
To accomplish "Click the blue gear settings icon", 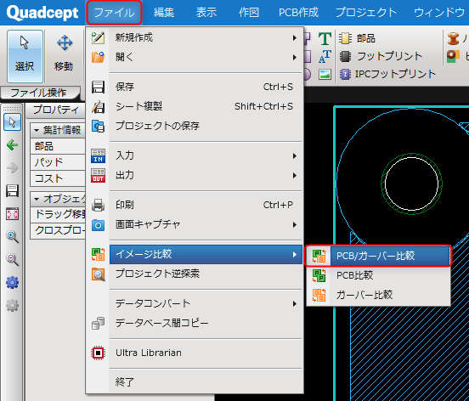I will point(12,282).
